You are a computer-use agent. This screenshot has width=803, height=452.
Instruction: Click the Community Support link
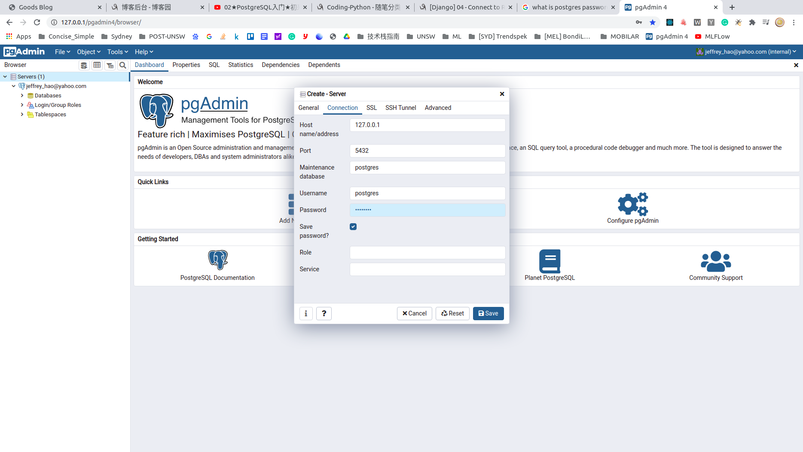[x=716, y=278]
